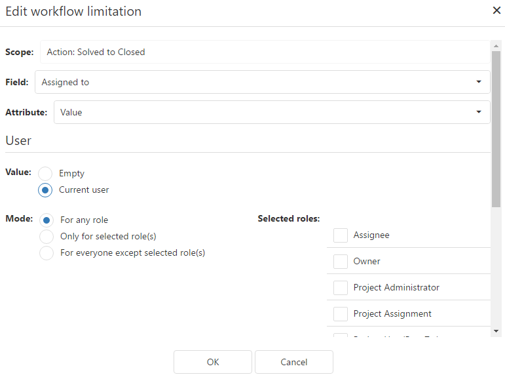Click the scrollbar down arrow

click(x=496, y=332)
